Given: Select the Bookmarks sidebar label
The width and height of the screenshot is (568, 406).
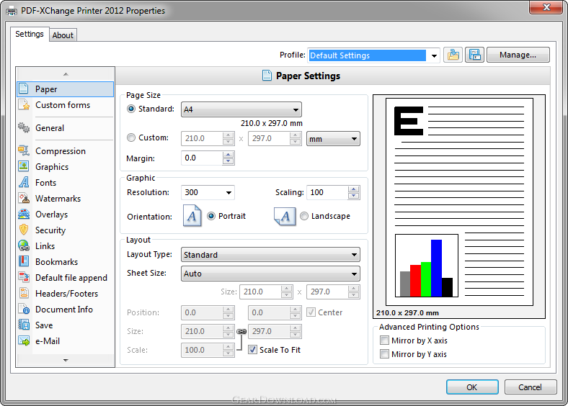Looking at the screenshot, I should pos(56,261).
